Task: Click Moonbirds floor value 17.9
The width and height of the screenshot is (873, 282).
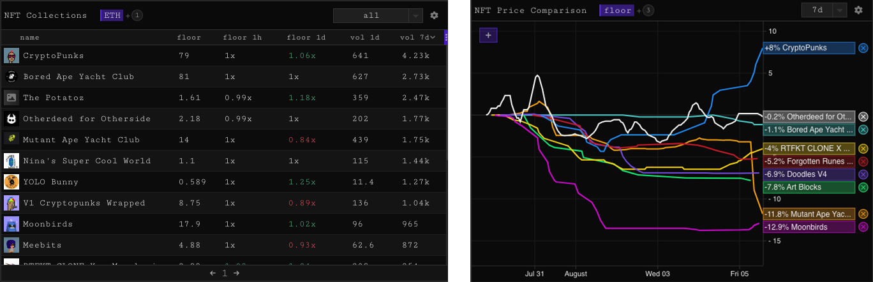Action: 189,225
